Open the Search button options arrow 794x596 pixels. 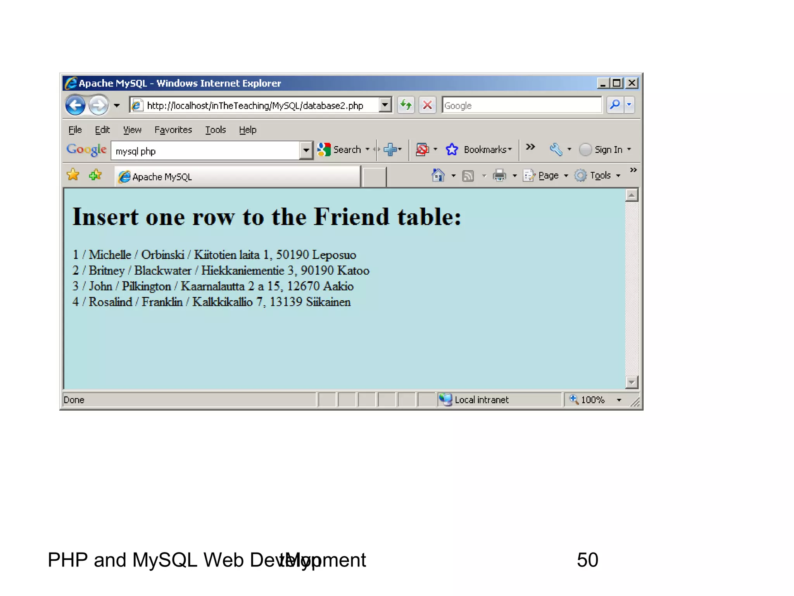pos(368,149)
